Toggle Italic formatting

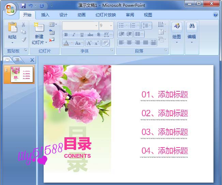tap(74, 34)
